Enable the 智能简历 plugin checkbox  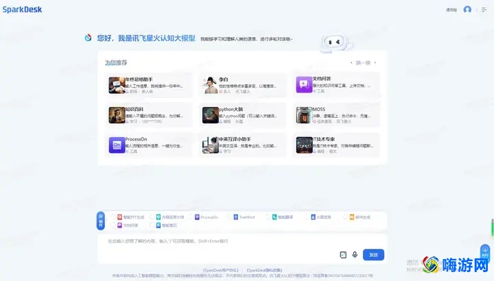152,225
